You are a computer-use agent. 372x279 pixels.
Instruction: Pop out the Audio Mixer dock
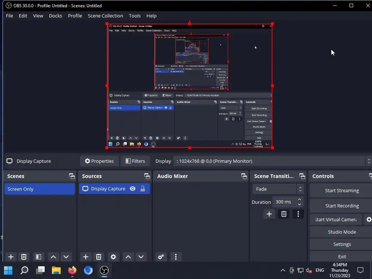(244, 176)
